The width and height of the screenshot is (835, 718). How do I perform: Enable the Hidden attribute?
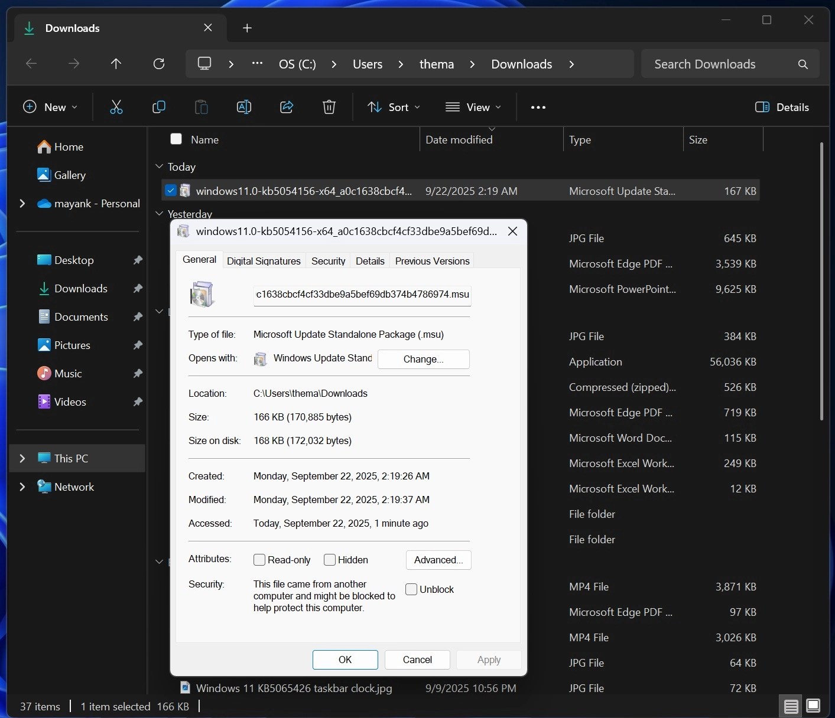[330, 560]
